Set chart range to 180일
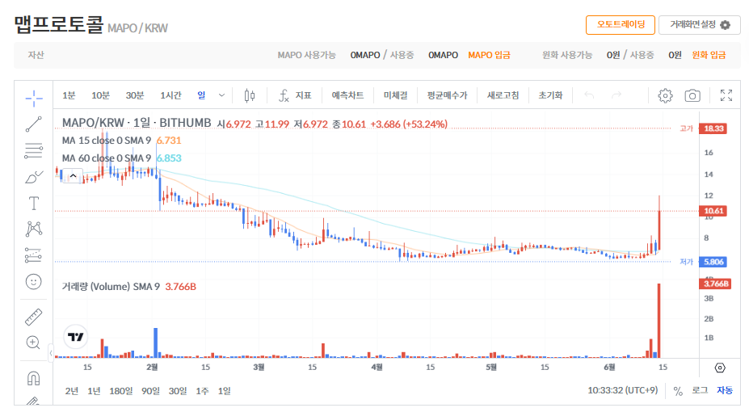The image size is (749, 412). pos(121,391)
